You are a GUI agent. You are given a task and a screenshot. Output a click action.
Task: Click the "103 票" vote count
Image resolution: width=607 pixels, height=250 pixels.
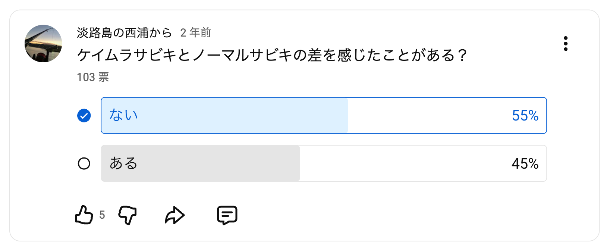(x=93, y=77)
